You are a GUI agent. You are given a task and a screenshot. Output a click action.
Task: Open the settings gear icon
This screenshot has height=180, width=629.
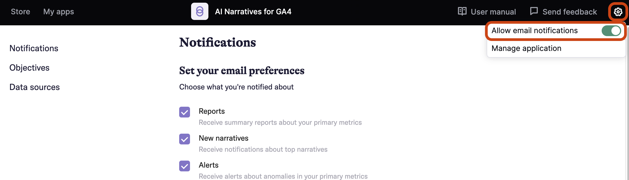618,12
